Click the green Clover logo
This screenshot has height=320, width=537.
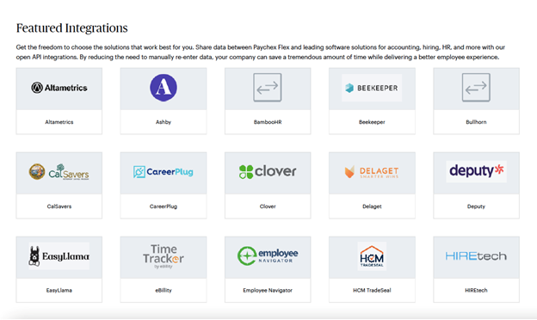point(268,171)
